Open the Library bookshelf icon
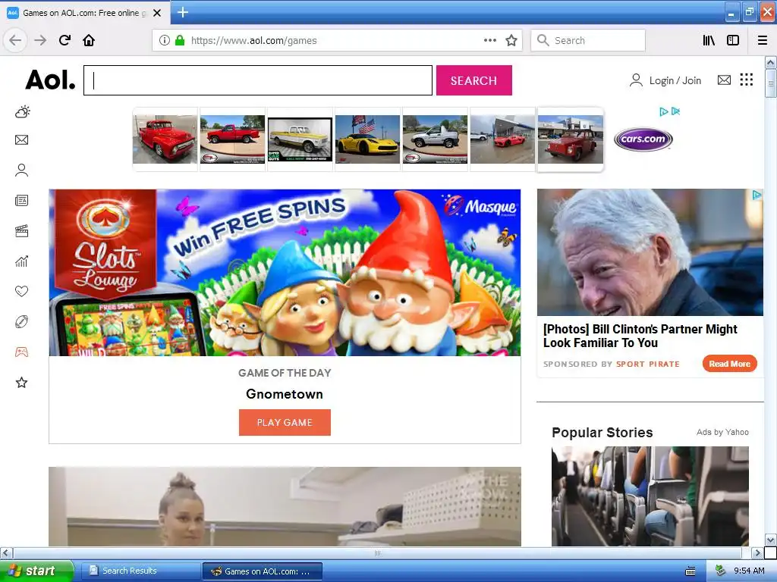The image size is (777, 582). tap(709, 40)
